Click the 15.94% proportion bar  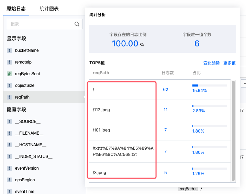[x=210, y=85]
